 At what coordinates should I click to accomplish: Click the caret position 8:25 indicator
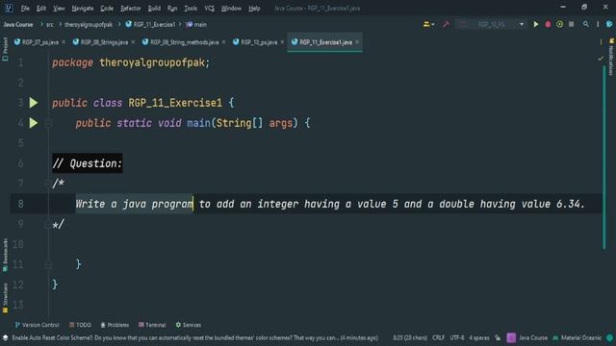point(410,337)
